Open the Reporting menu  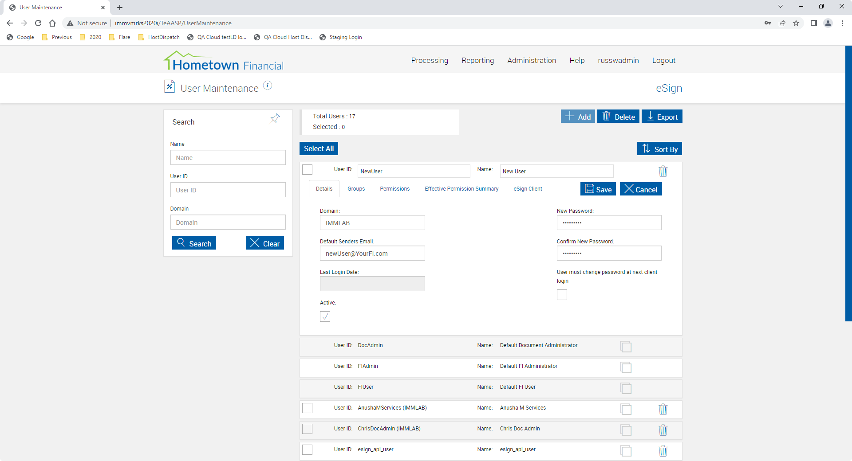click(x=477, y=60)
